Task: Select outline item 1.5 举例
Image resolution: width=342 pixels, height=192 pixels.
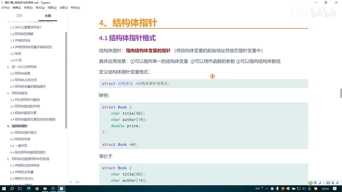Action: (16, 54)
